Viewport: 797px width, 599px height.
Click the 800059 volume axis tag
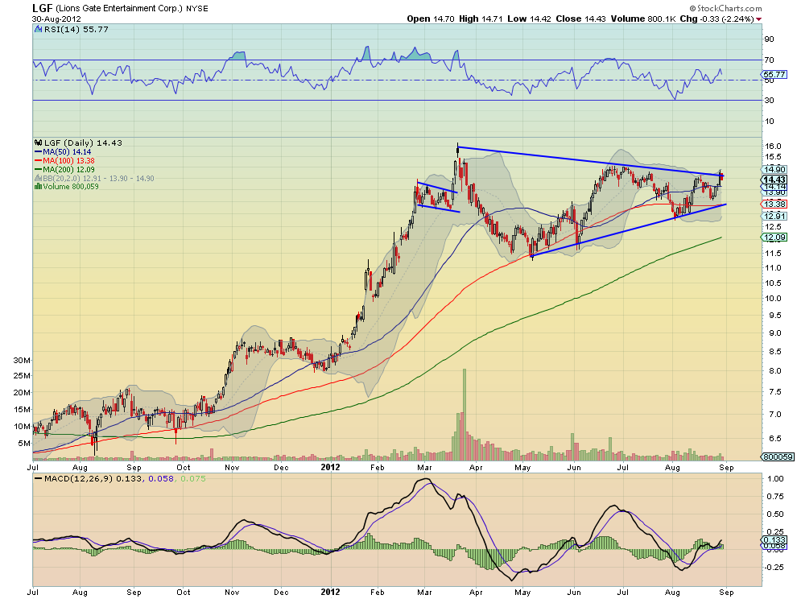774,456
